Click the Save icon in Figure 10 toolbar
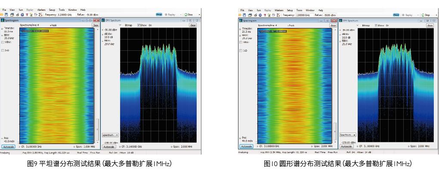 coord(244,15)
